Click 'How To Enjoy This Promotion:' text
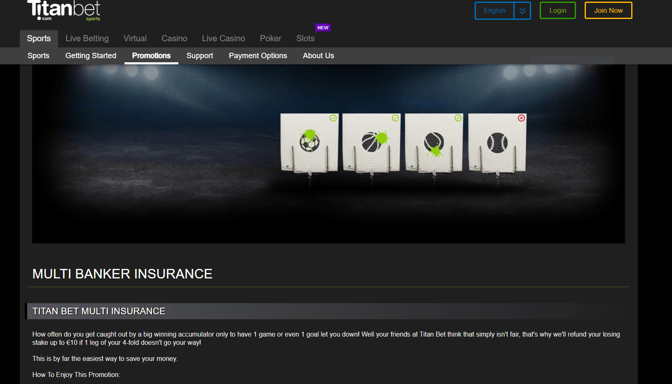This screenshot has width=672, height=384. click(x=76, y=375)
